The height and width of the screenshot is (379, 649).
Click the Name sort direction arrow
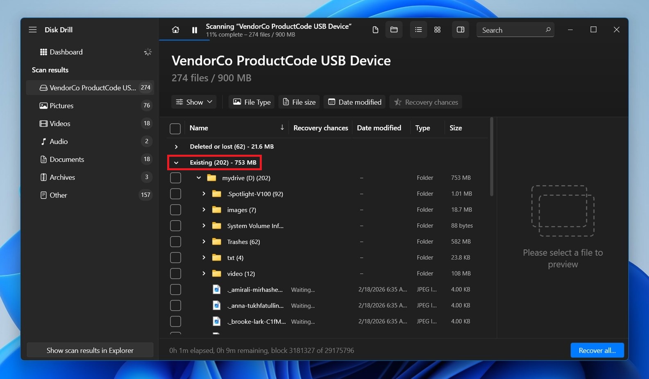point(282,128)
